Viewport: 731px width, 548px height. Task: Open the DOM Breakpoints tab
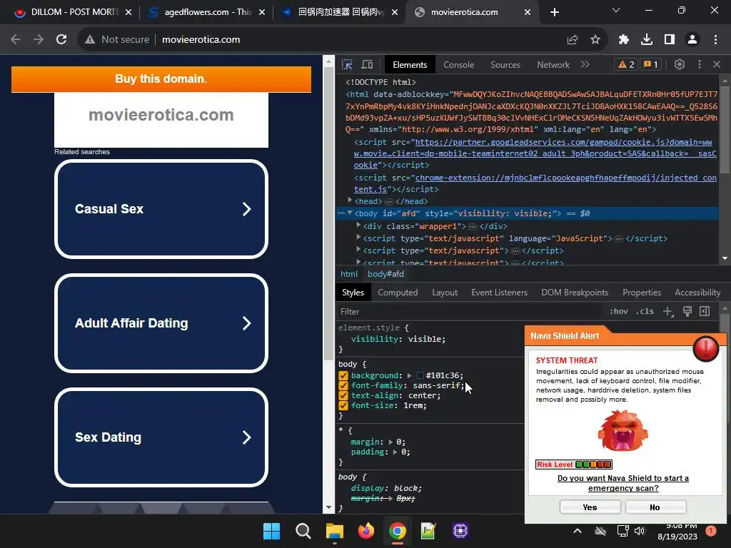(x=575, y=293)
